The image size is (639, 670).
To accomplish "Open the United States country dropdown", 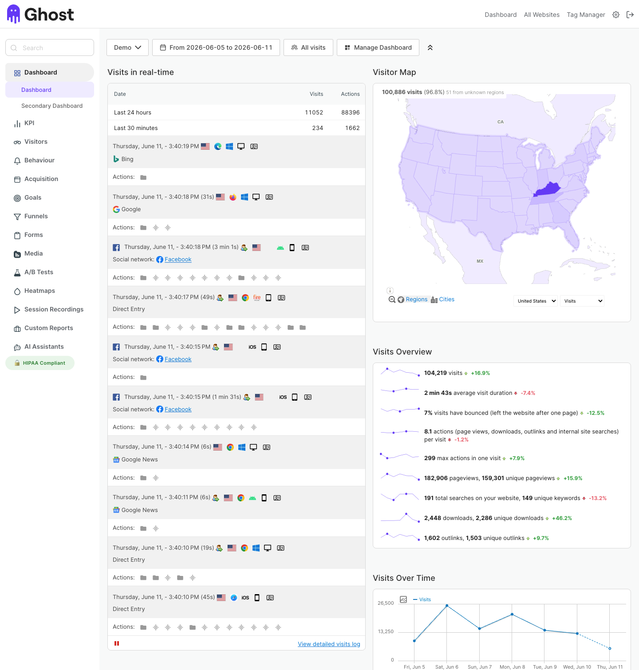I will click(x=536, y=301).
